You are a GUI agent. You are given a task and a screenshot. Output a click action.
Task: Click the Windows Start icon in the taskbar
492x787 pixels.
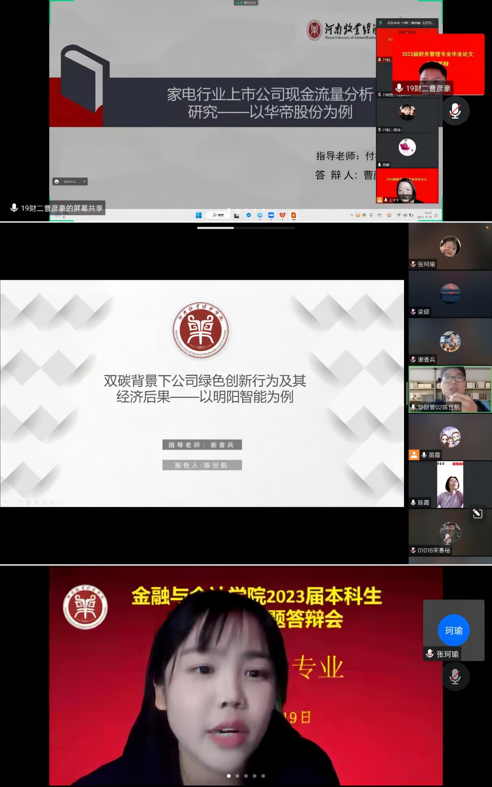coord(198,215)
